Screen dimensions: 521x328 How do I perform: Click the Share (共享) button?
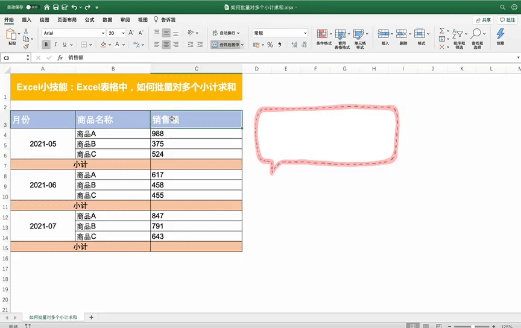483,20
